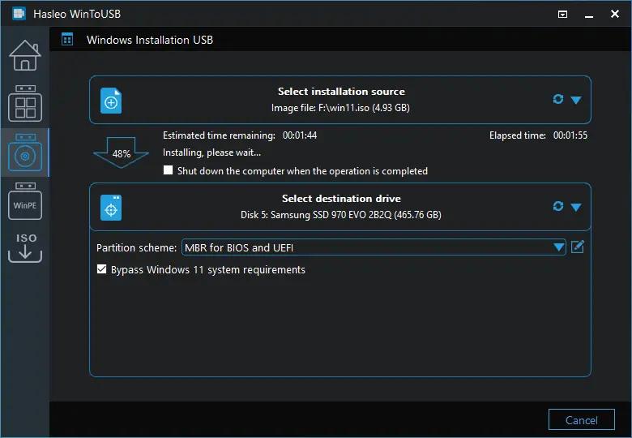Go to the Home sidebar icon
Viewport: 632px width, 438px height.
pyautogui.click(x=25, y=56)
